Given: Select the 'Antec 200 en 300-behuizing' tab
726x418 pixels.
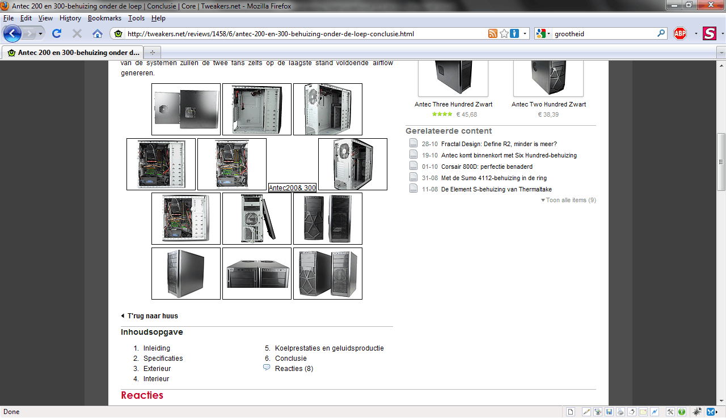Looking at the screenshot, I should pyautogui.click(x=73, y=53).
